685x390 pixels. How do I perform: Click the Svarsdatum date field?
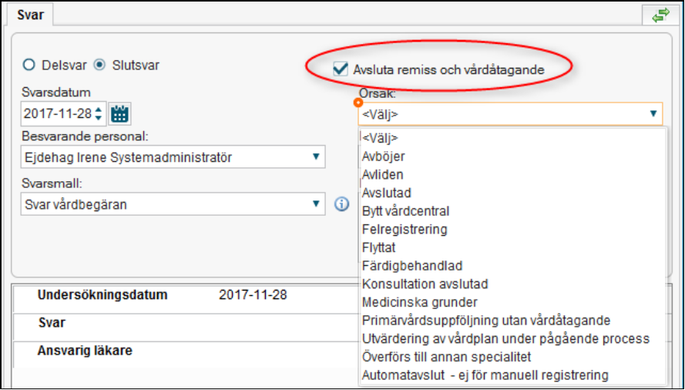point(57,114)
